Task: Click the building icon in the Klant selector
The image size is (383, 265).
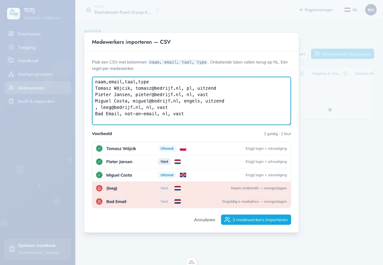Action: 88,10
